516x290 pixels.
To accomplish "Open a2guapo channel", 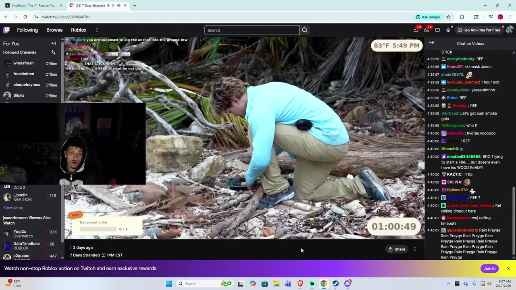I will coord(31,257).
